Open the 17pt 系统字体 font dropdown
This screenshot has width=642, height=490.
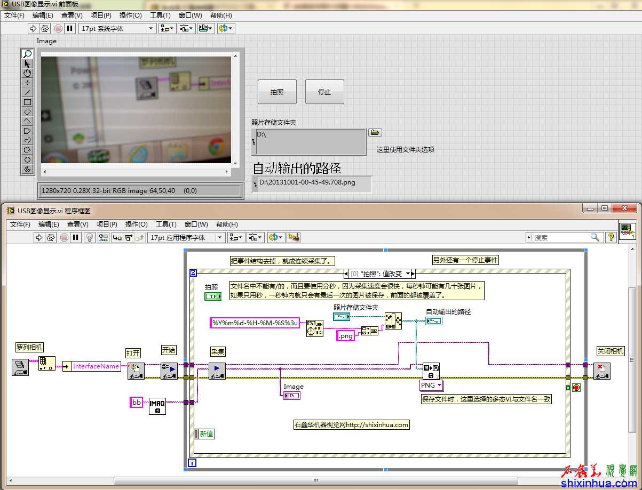(x=117, y=28)
